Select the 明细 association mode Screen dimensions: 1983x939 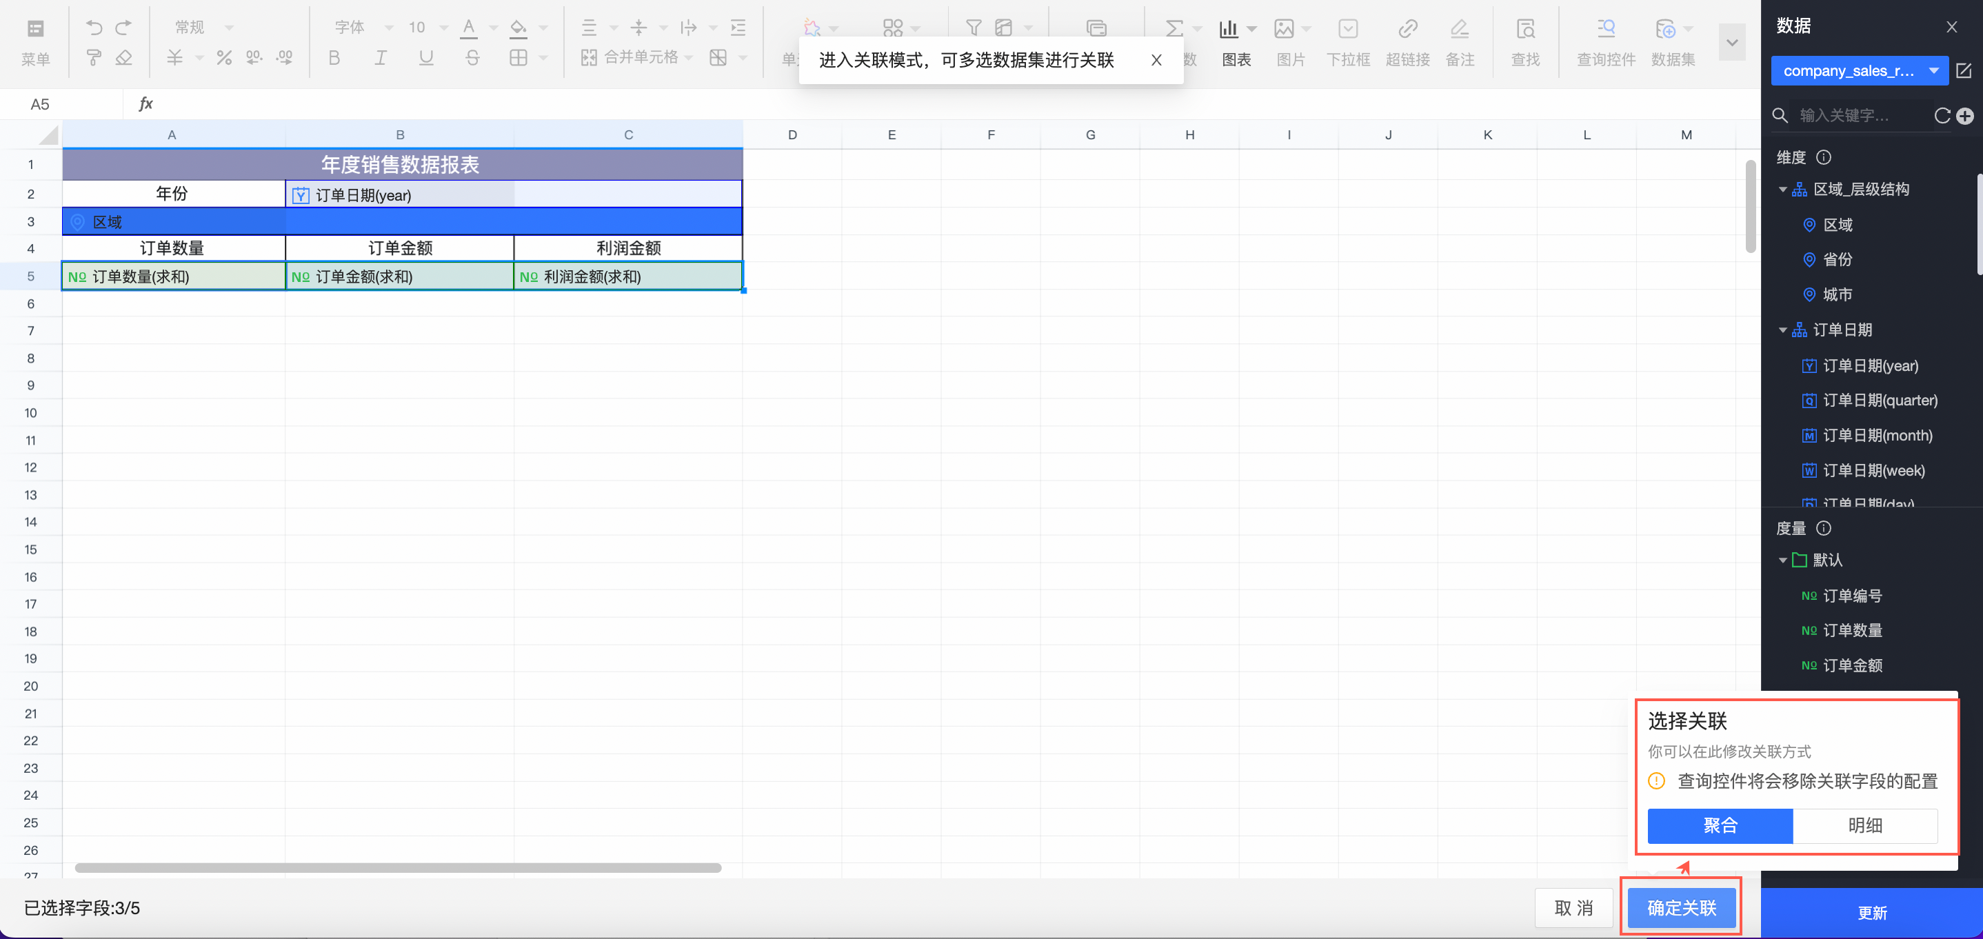pos(1864,825)
